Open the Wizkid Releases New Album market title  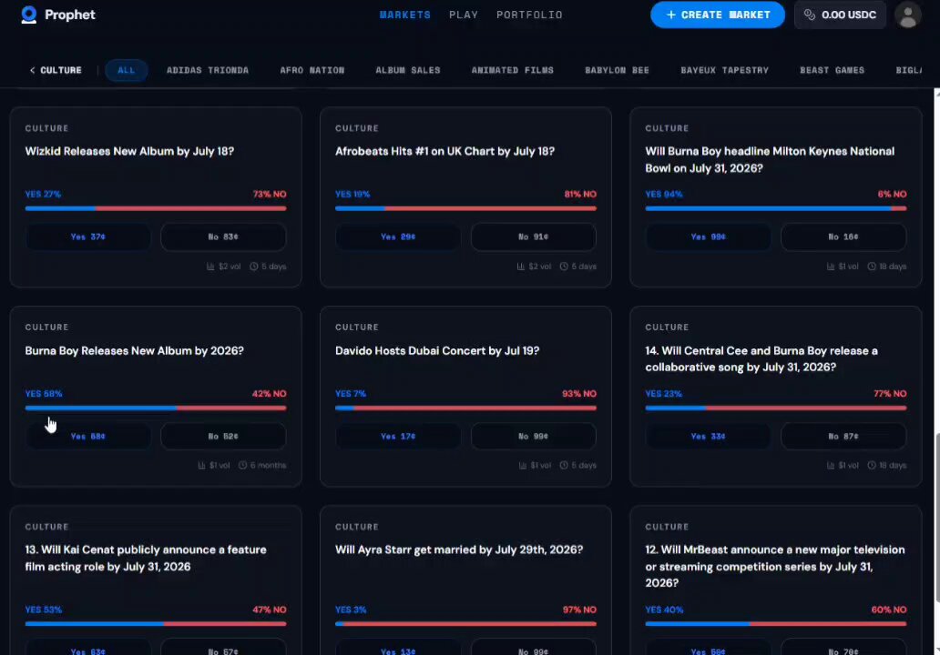point(129,152)
